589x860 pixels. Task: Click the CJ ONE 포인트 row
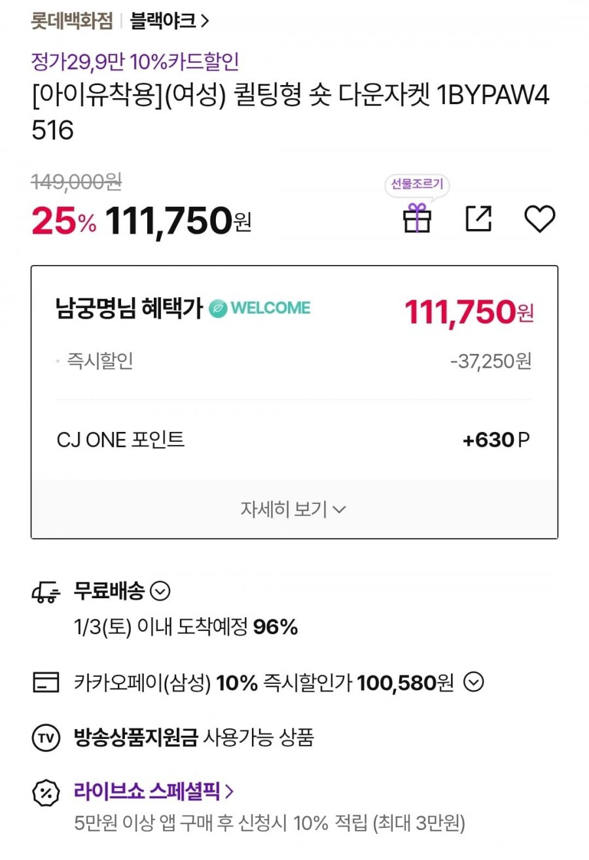tap(294, 440)
